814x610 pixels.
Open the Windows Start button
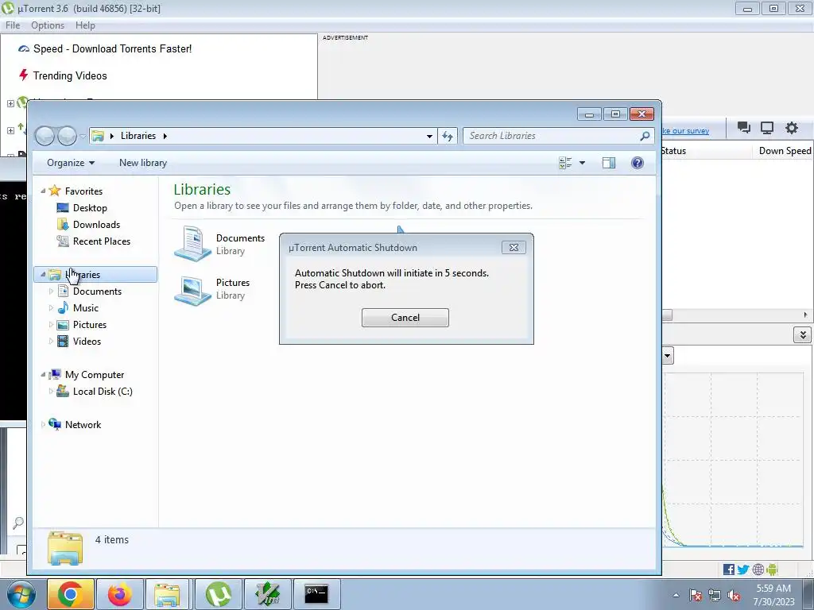click(x=21, y=594)
